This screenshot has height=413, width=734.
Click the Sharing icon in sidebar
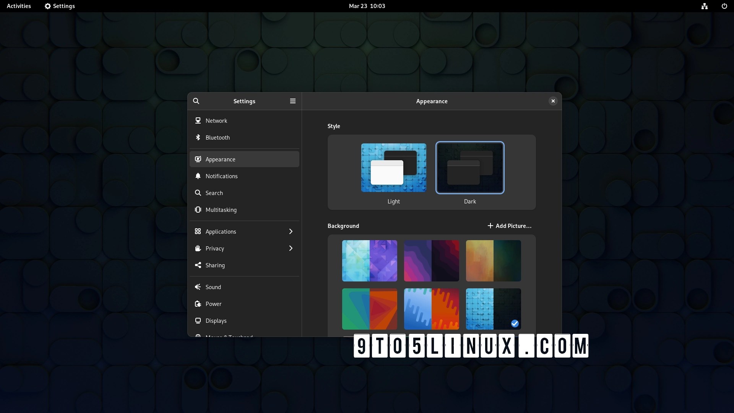click(198, 265)
